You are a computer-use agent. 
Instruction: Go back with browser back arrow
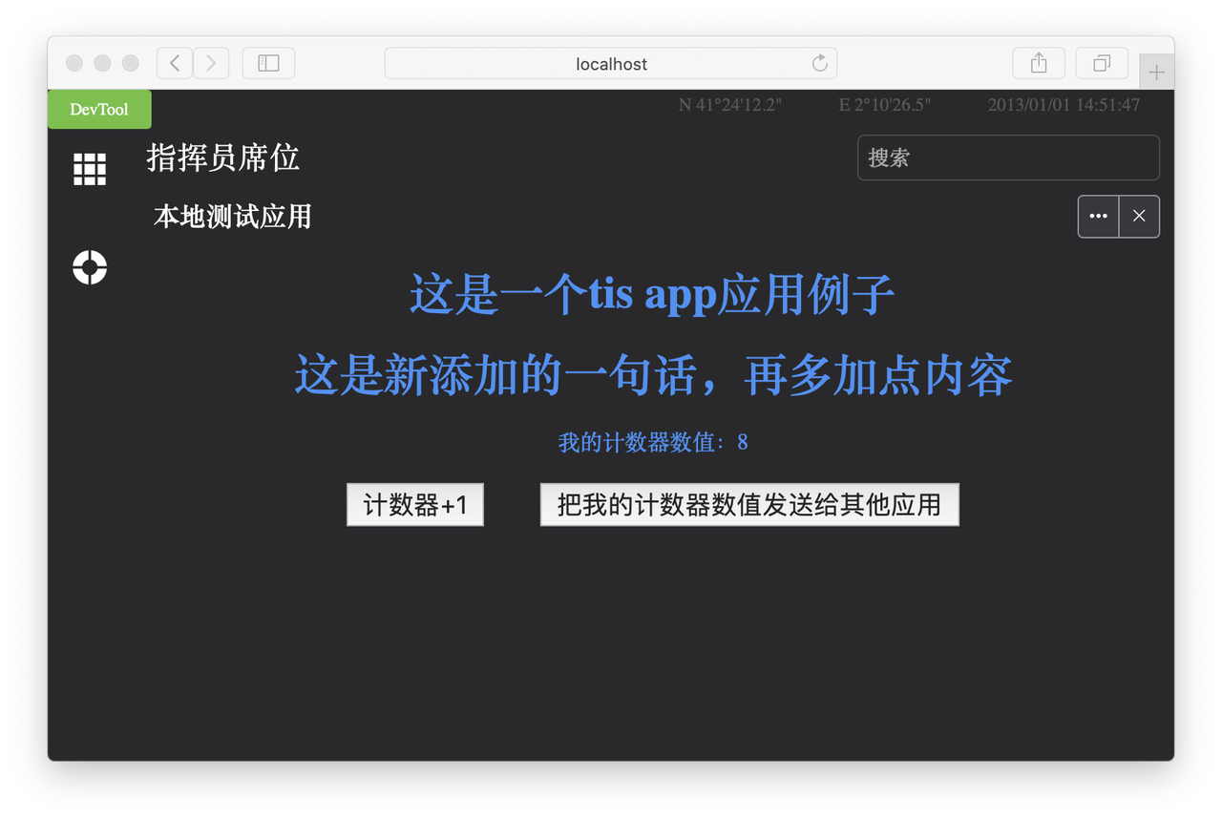tap(175, 63)
